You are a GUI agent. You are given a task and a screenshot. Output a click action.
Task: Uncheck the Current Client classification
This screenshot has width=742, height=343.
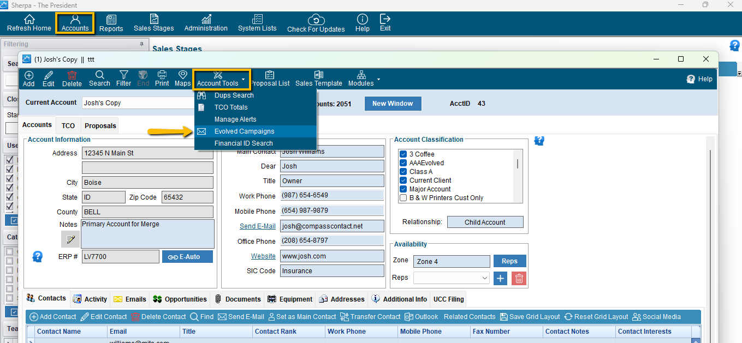pos(403,180)
